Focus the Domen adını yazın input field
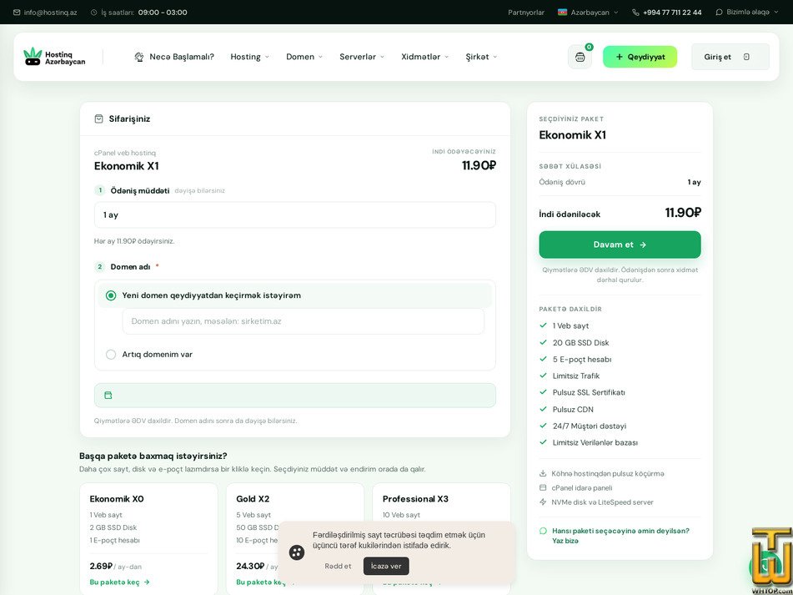Image resolution: width=793 pixels, height=595 pixels. [x=303, y=321]
